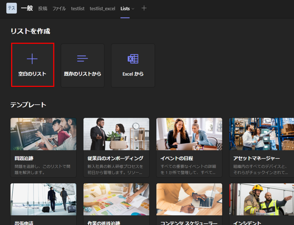294x225 pixels.
Task: Click the 既存のリストから label
Action: coord(82,74)
